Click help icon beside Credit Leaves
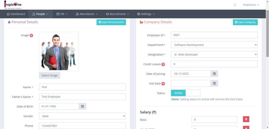Viewport: 269px width, 129px height. pos(163,64)
